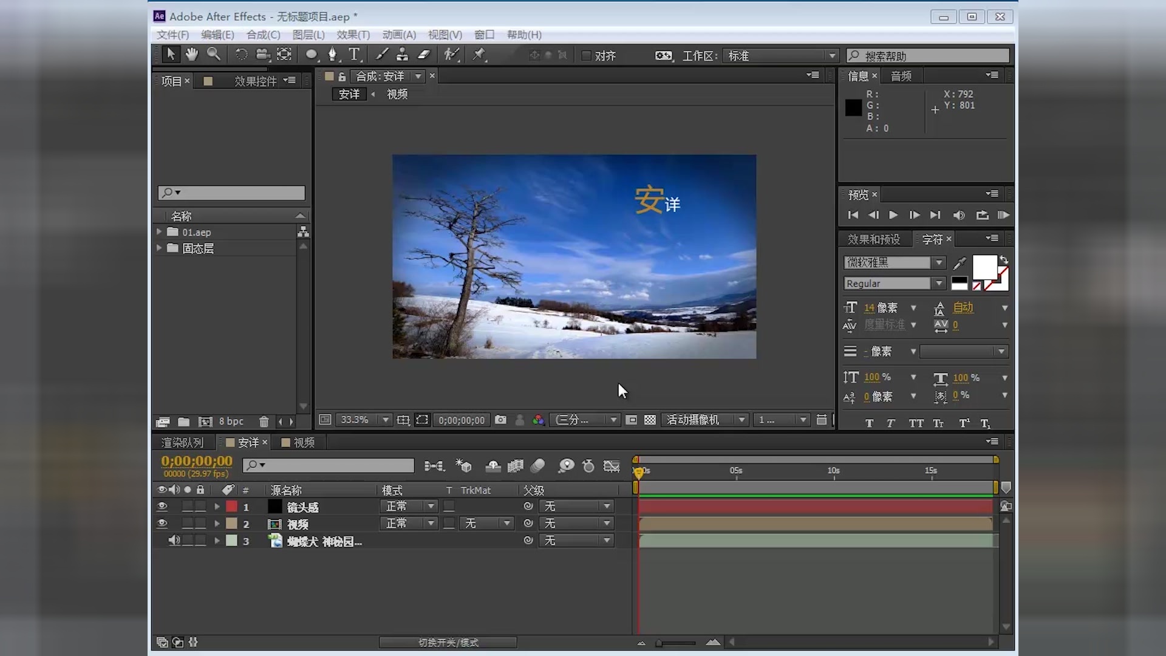Expand the 固态层 folder

159,248
